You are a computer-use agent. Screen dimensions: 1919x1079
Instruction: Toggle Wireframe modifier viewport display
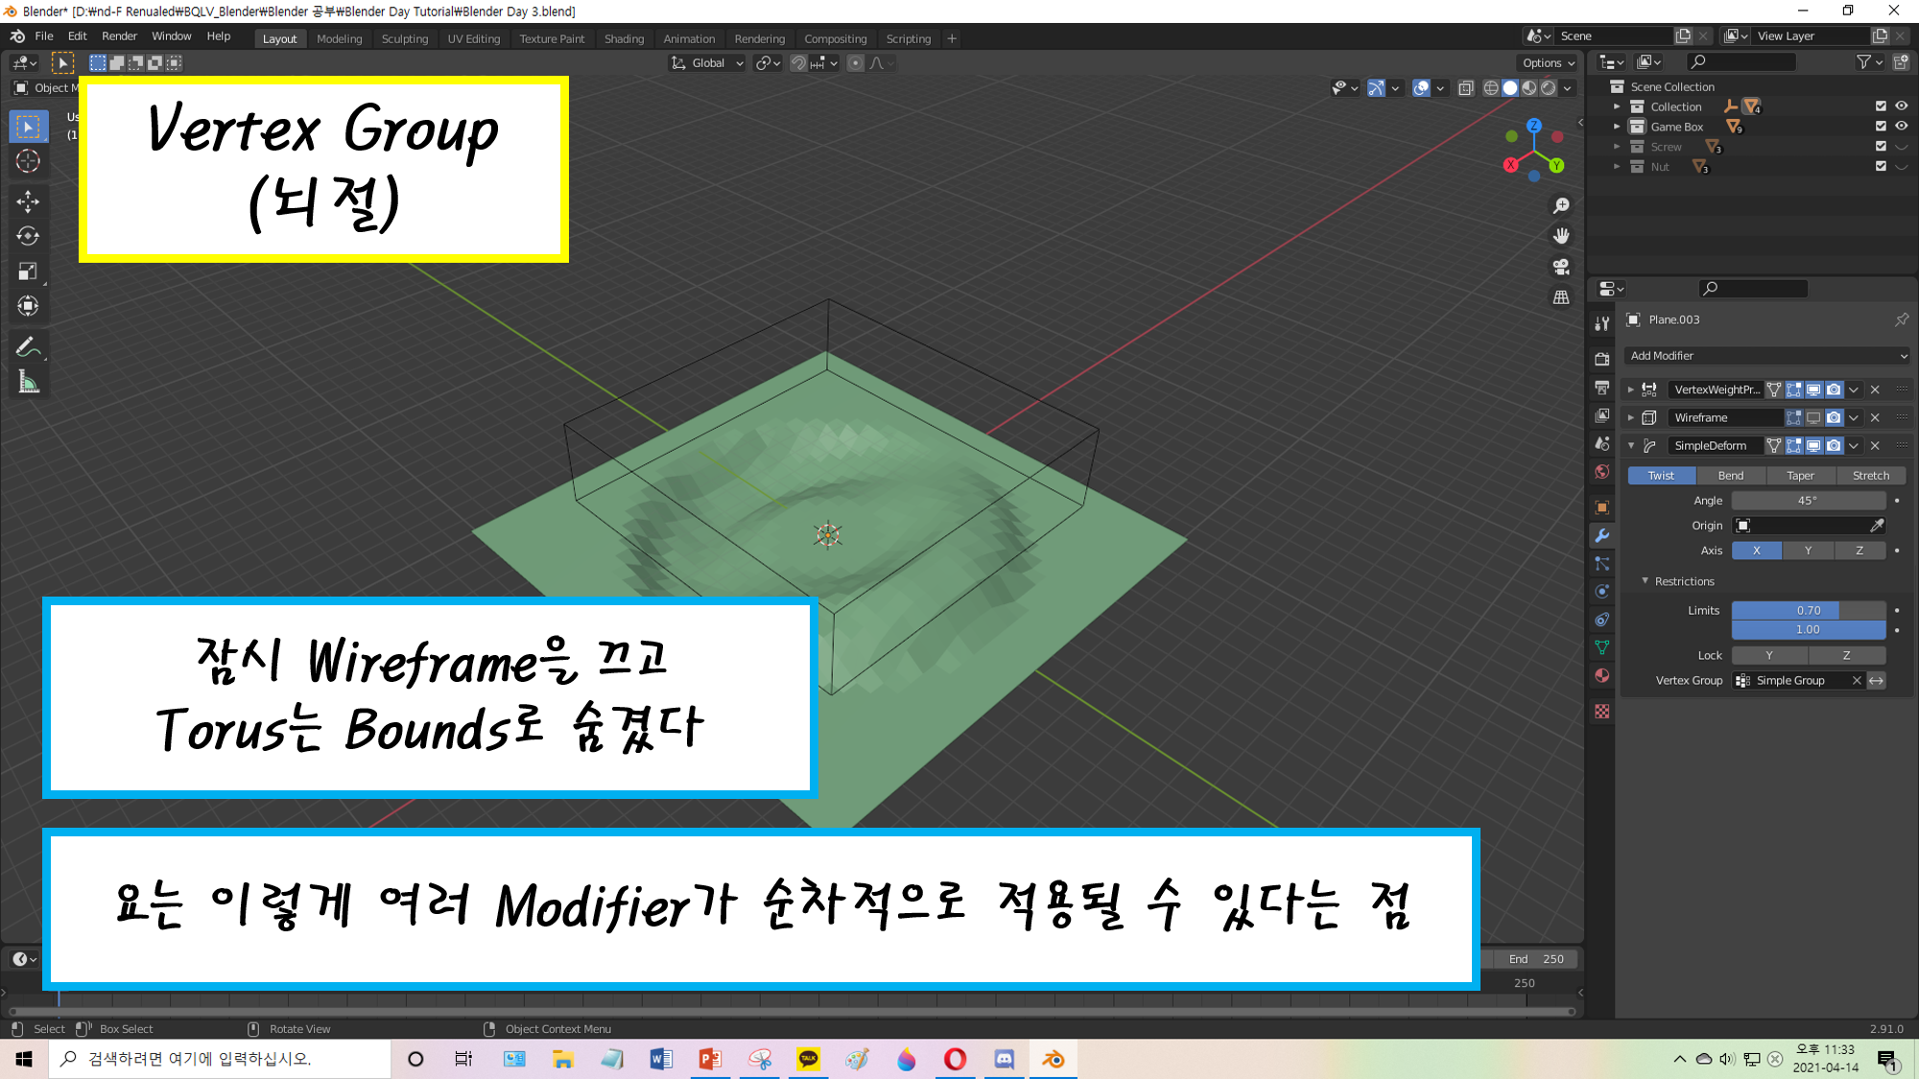[x=1813, y=418]
